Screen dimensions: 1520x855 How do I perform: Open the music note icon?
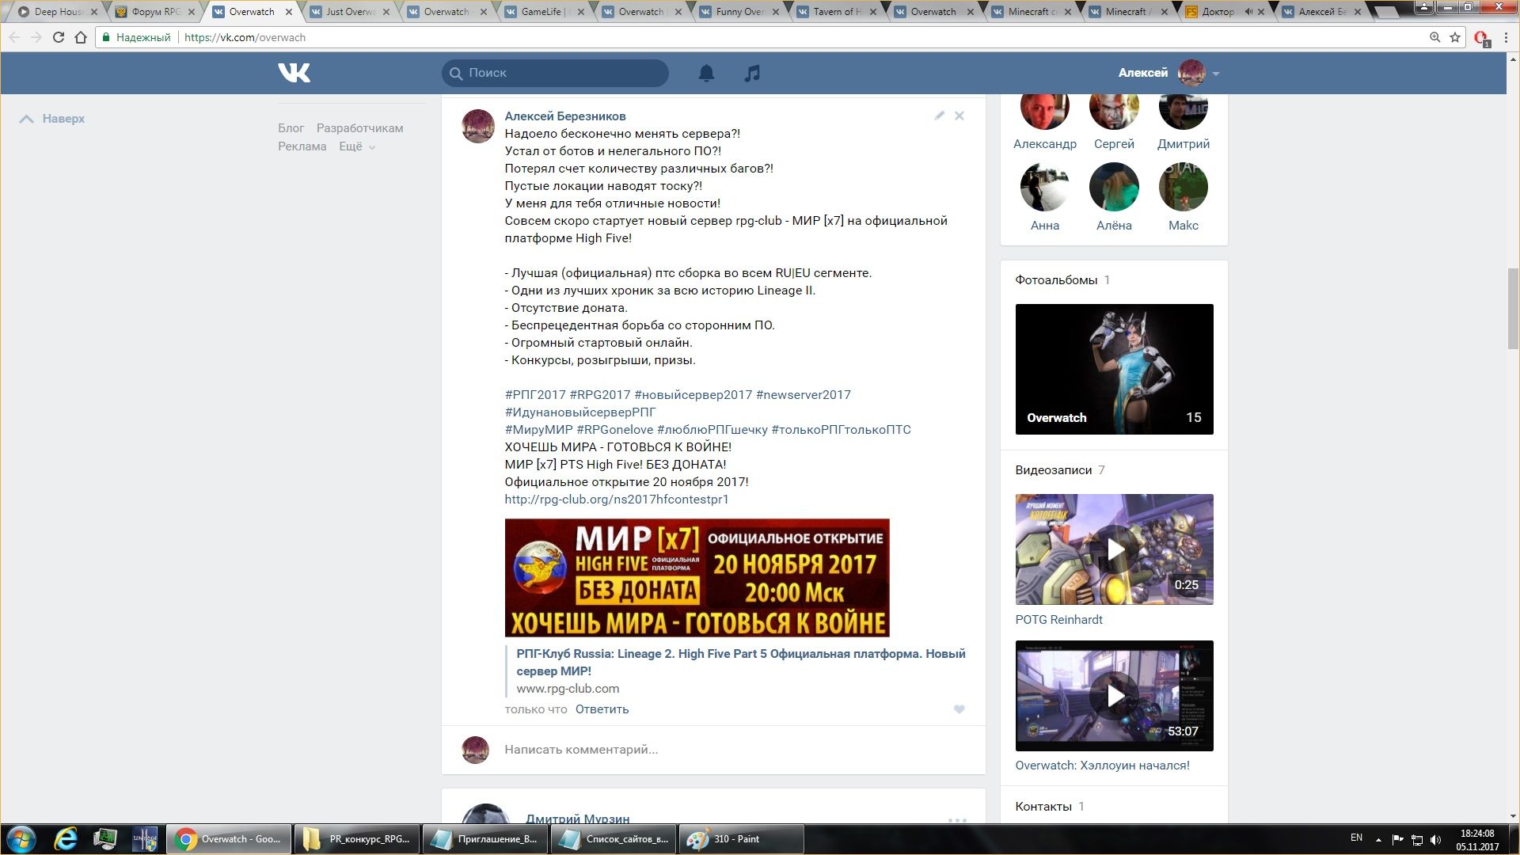coord(752,73)
